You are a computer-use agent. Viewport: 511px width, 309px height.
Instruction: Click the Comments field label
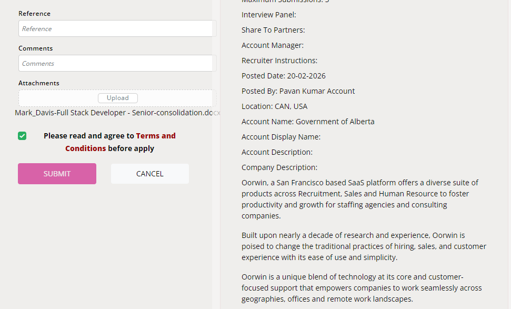coord(36,48)
